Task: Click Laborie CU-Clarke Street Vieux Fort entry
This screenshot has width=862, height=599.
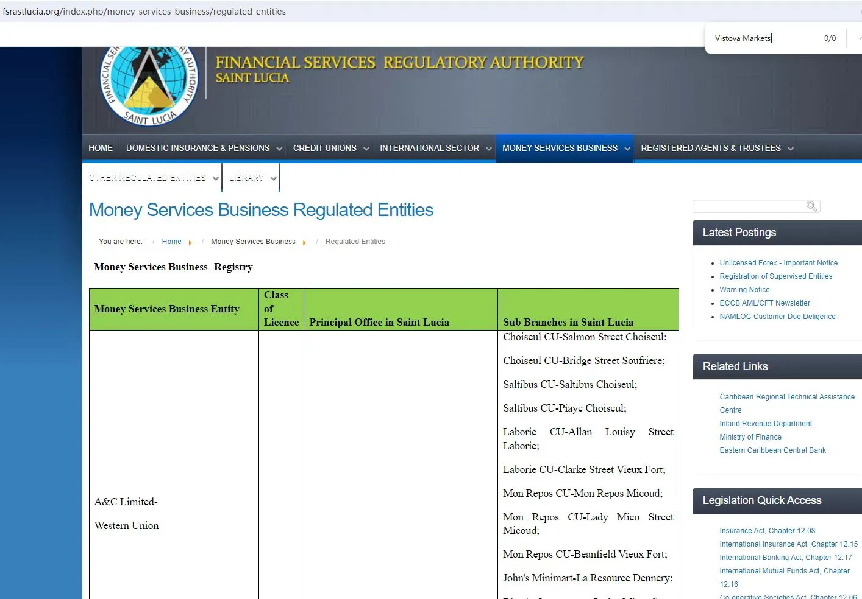Action: click(x=584, y=469)
